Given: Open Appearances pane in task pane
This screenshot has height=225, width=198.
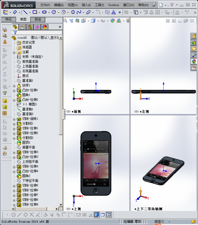Looking at the screenshot, I should 194,61.
